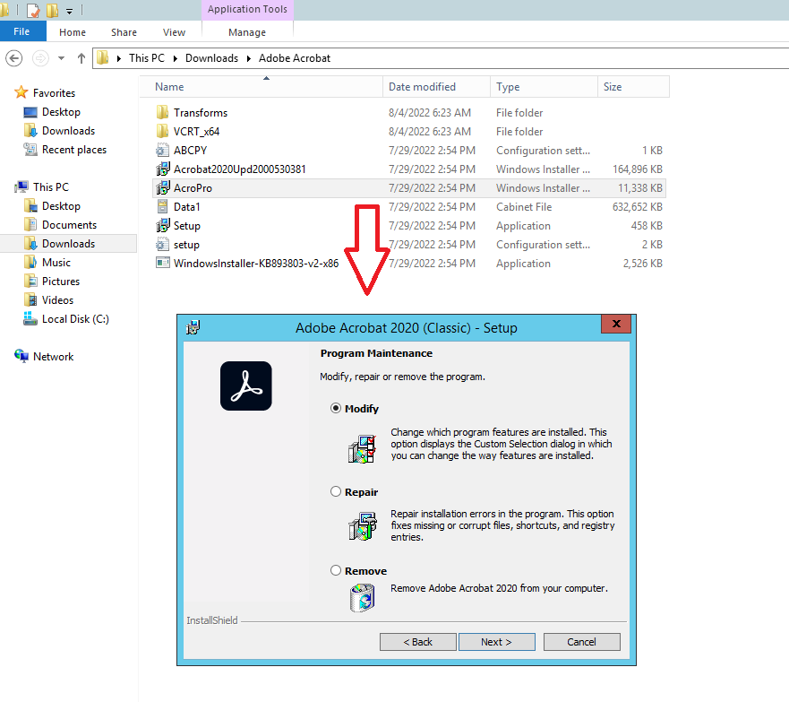Click the Repair option illustration icon
Viewport: 789px width, 702px height.
pos(362,525)
